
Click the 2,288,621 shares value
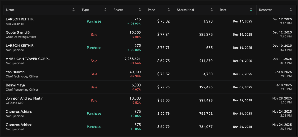pyautogui.click(x=132, y=59)
